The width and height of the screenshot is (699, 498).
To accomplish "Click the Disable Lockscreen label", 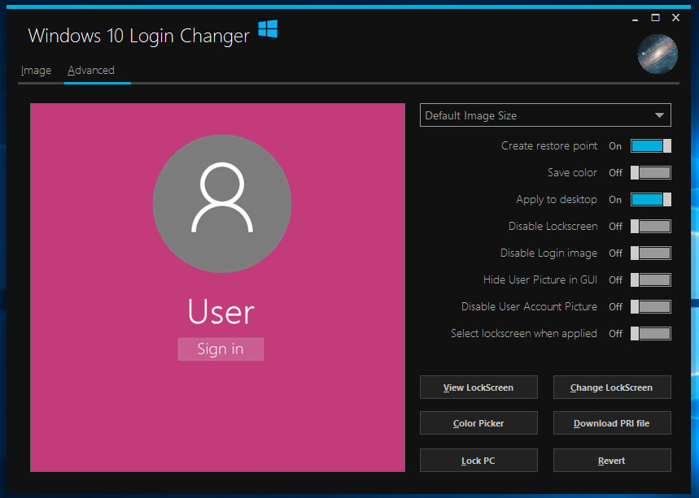I will pyautogui.click(x=553, y=226).
